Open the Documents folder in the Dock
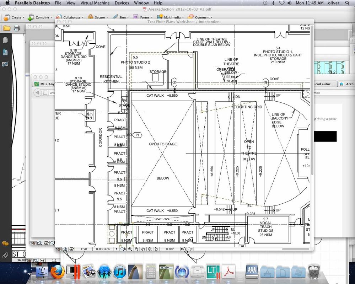Screen dimensions: 355x284 coord(283,273)
